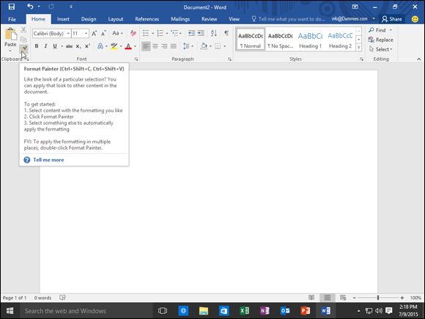The image size is (425, 319).
Task: Increase font size with Grow Font
Action: pyautogui.click(x=94, y=33)
